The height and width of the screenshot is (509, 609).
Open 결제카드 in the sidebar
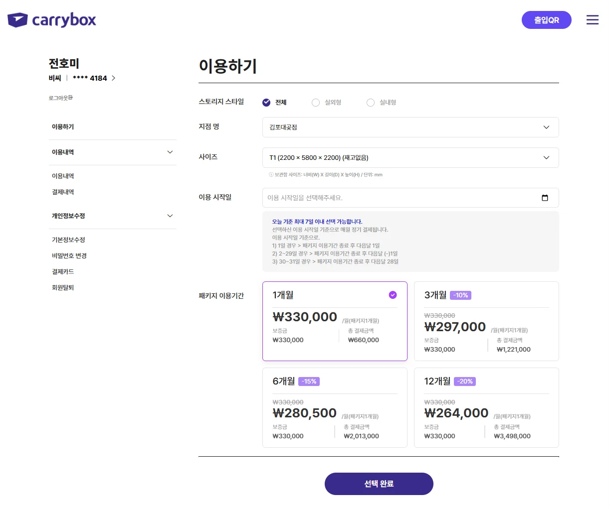click(x=63, y=272)
